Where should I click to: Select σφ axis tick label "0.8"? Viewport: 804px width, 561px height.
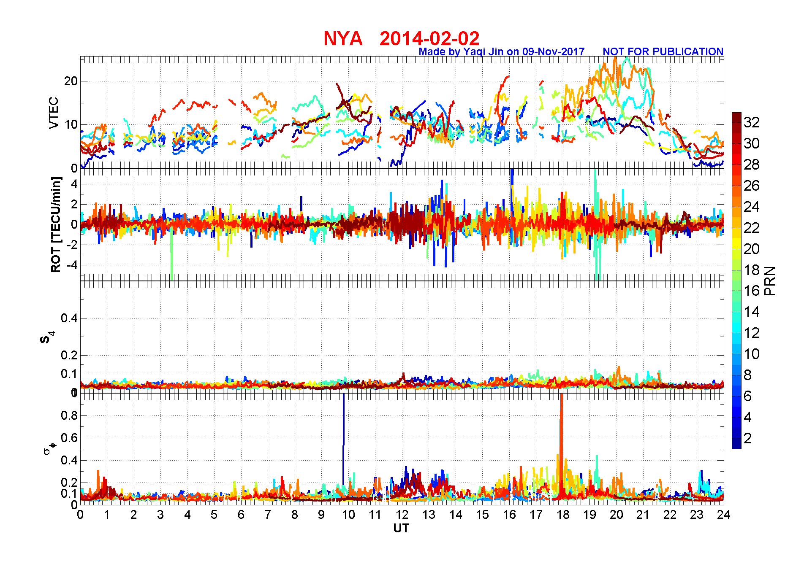point(69,415)
